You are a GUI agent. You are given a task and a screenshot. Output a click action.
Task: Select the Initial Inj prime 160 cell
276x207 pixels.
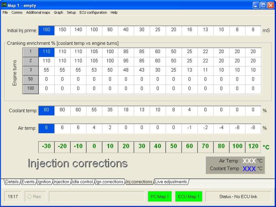coord(47,31)
